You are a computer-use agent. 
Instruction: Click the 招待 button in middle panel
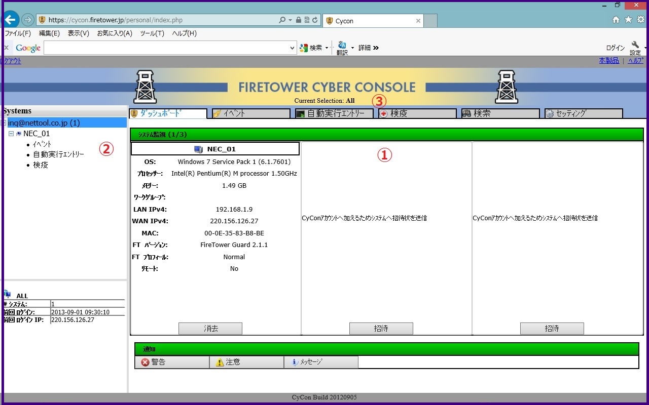(381, 329)
